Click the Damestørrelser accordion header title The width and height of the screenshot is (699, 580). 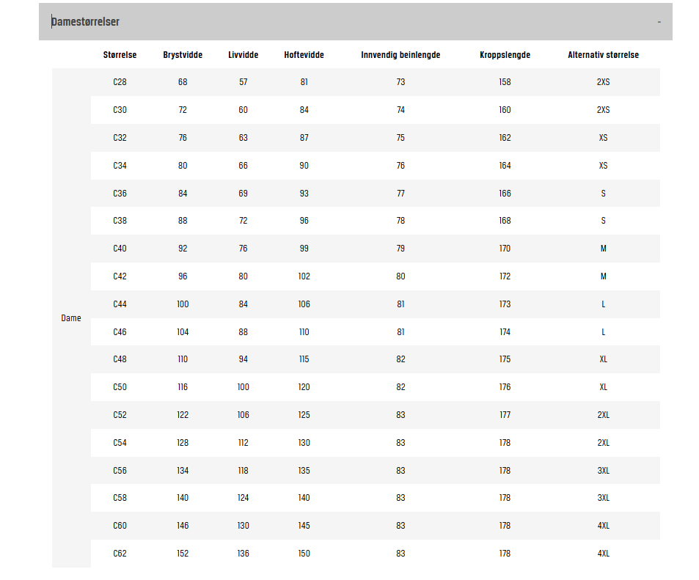(x=86, y=22)
